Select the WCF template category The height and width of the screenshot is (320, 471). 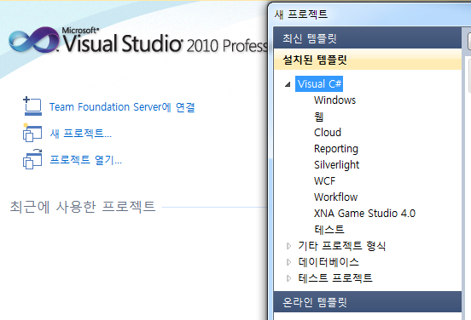pos(325,181)
